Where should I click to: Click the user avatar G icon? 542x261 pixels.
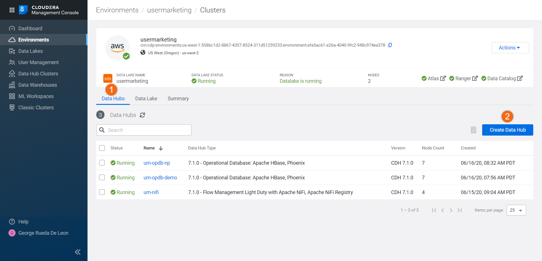pos(12,233)
